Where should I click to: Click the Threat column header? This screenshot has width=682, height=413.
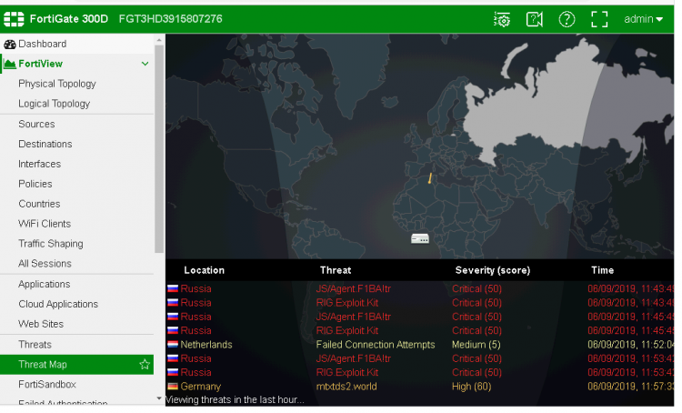pyautogui.click(x=336, y=270)
